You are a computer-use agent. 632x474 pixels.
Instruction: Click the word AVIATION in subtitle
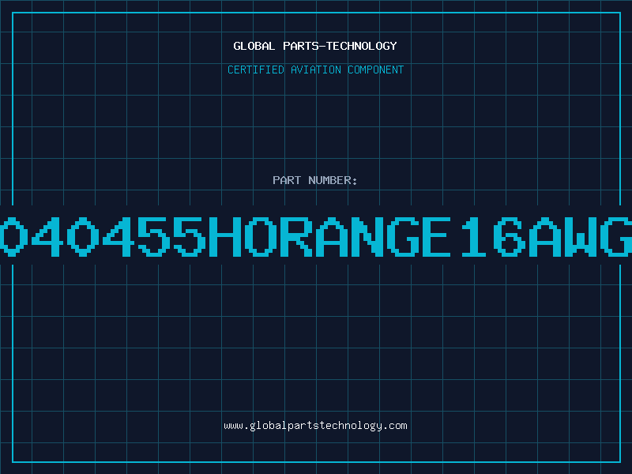[315, 70]
